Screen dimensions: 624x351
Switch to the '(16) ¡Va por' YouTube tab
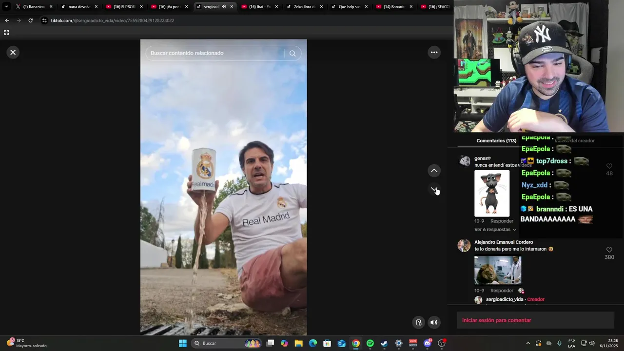[169, 7]
